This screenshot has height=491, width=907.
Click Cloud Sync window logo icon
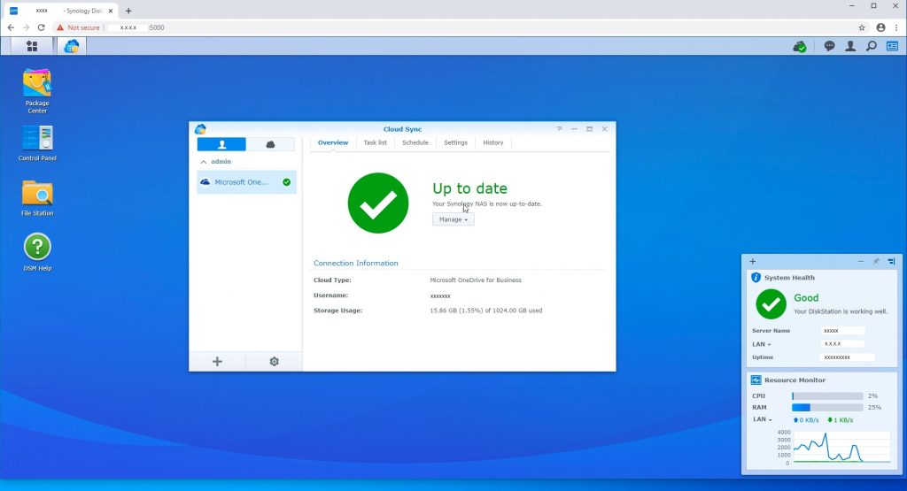200,129
